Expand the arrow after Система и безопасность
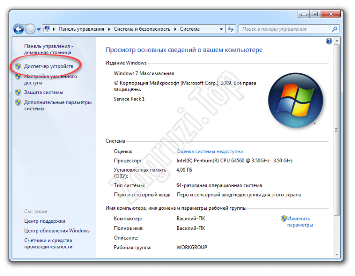 (175, 29)
